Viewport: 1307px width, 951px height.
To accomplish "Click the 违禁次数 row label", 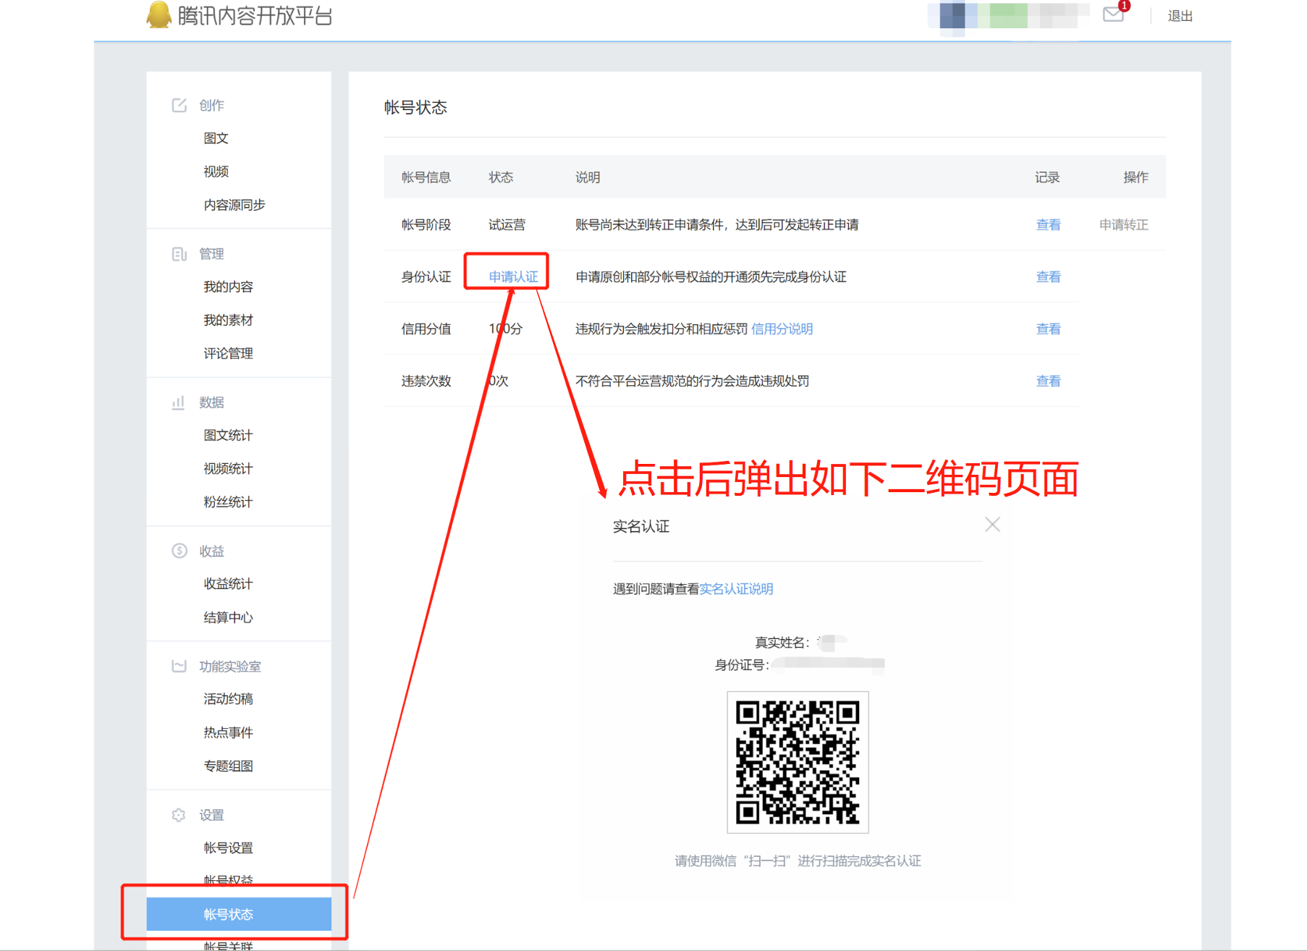I will [426, 381].
